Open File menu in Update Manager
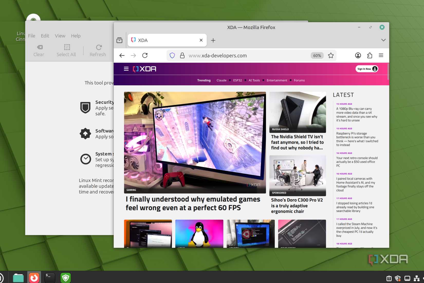Screen dimensions: 424x283 [32, 36]
